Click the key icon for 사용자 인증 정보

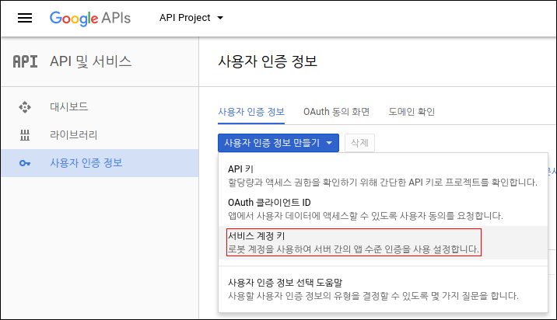25,163
